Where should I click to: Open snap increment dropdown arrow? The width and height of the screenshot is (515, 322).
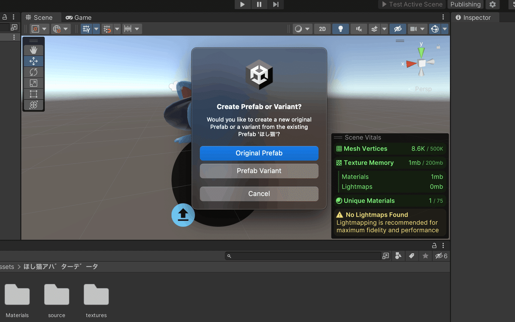[117, 29]
